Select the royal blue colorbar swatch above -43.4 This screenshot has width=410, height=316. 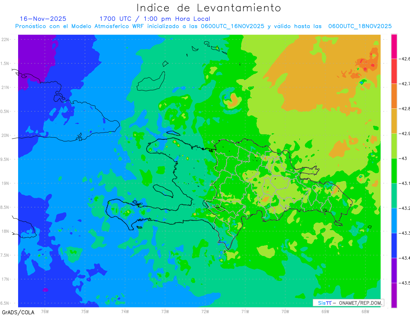pos(394,245)
